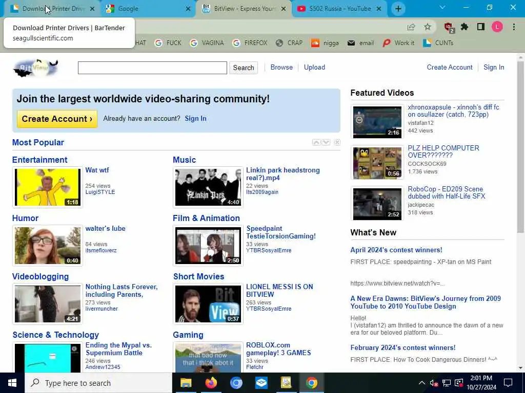Open the Linkin Park video thumbnail
This screenshot has width=525, height=393.
click(208, 187)
